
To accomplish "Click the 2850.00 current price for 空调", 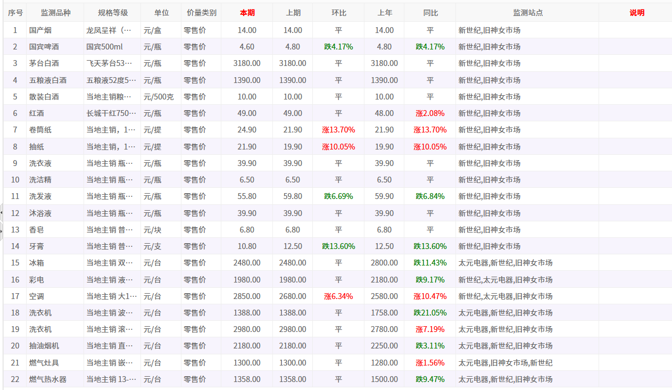I will pyautogui.click(x=247, y=296).
